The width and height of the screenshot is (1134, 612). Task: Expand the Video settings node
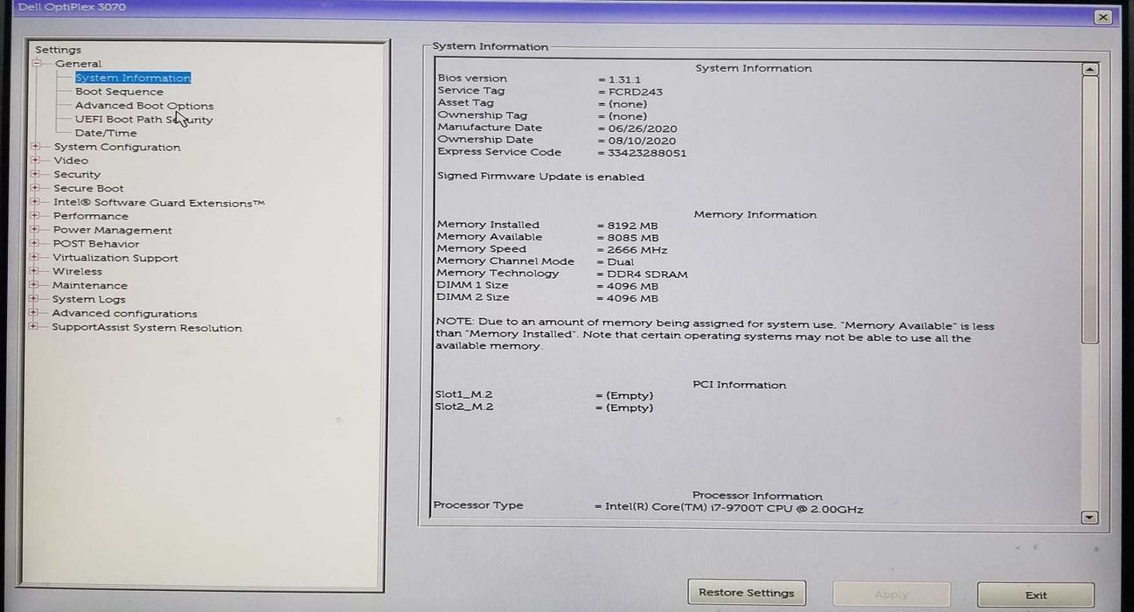35,161
